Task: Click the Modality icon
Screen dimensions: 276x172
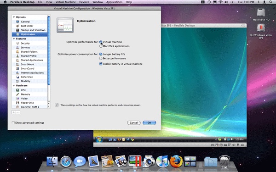Action: click(17, 81)
